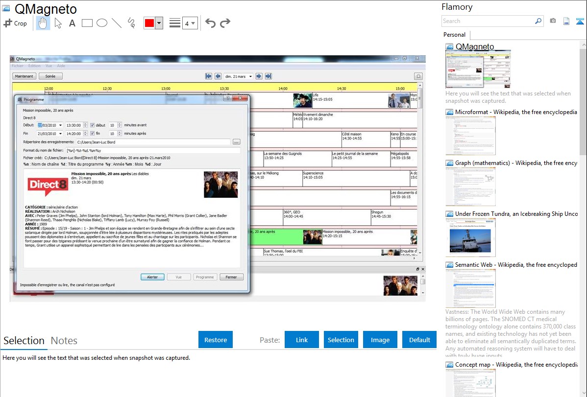Click the Restore button
The width and height of the screenshot is (587, 397).
(x=216, y=340)
